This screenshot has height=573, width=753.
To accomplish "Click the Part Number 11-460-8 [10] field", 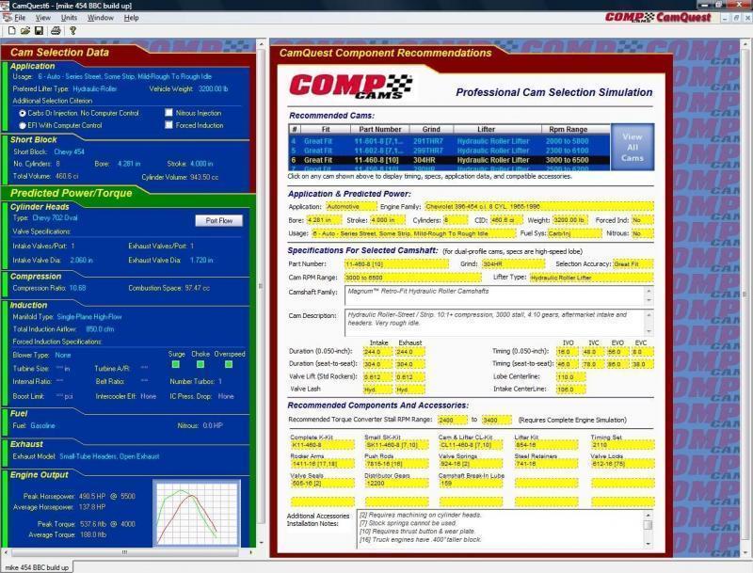I will pos(396,264).
